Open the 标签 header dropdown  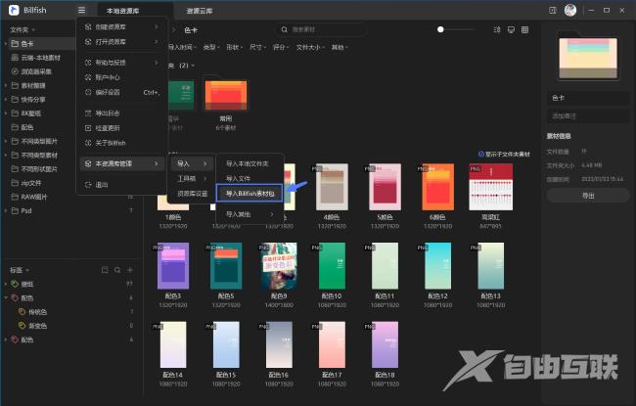[x=20, y=270]
